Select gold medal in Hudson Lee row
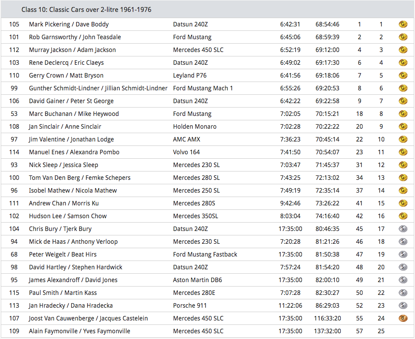The height and width of the screenshot is (339, 415). click(403, 216)
